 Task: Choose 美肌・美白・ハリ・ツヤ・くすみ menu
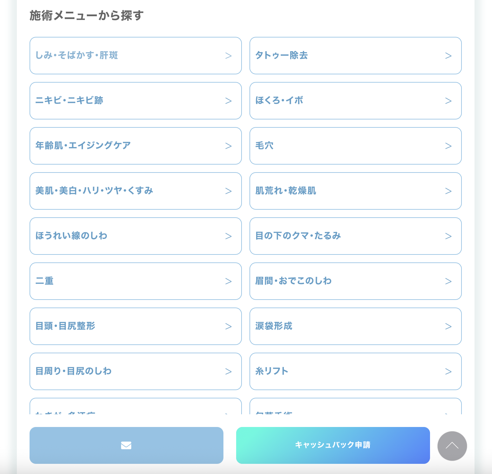click(x=135, y=191)
